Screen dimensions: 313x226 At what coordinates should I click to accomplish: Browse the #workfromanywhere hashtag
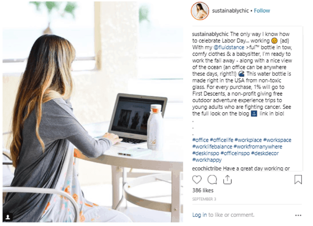pyautogui.click(x=258, y=146)
